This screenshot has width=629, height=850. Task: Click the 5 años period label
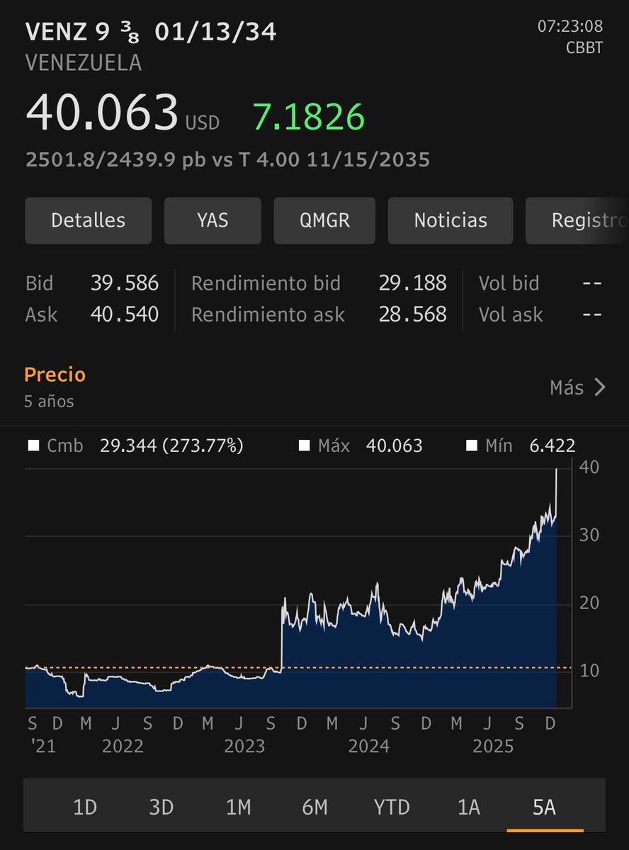point(49,402)
